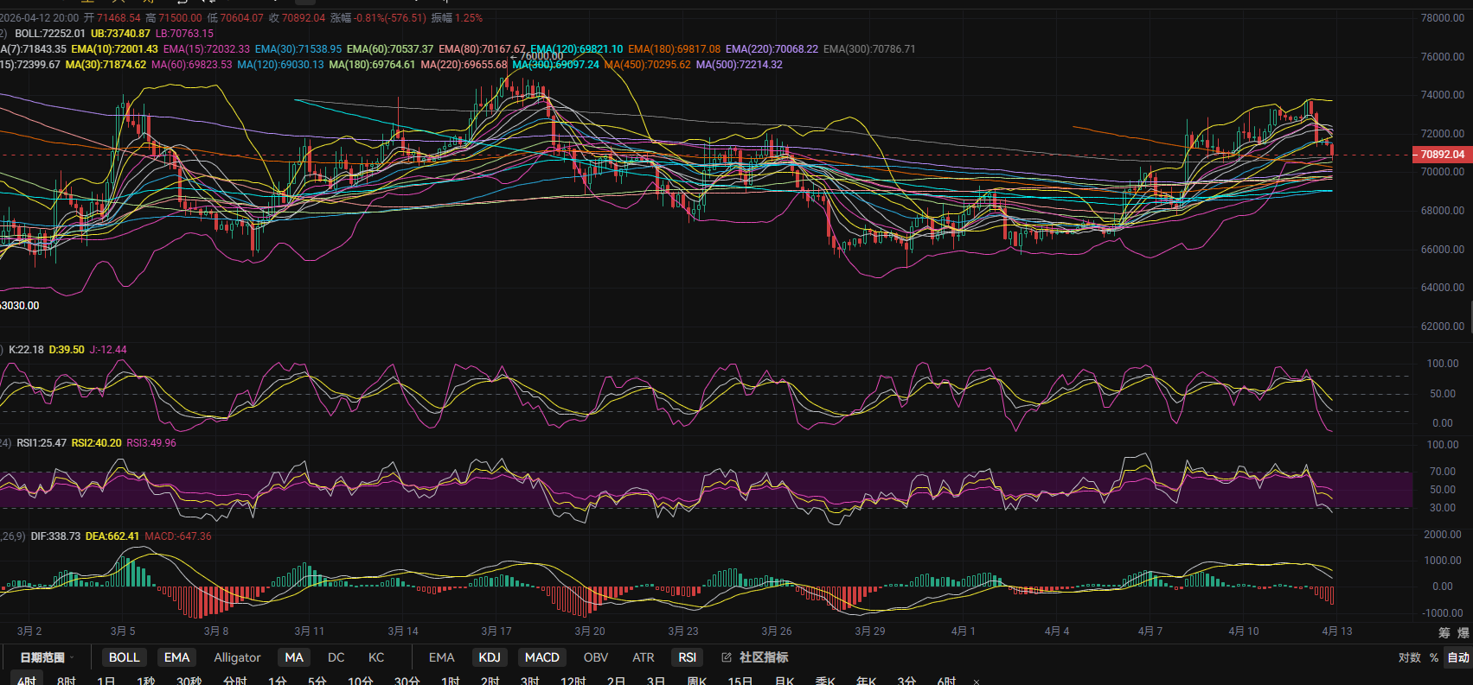Screen dimensions: 1473x685
Task: Select 自动 auto scale mode
Action: 1458,657
